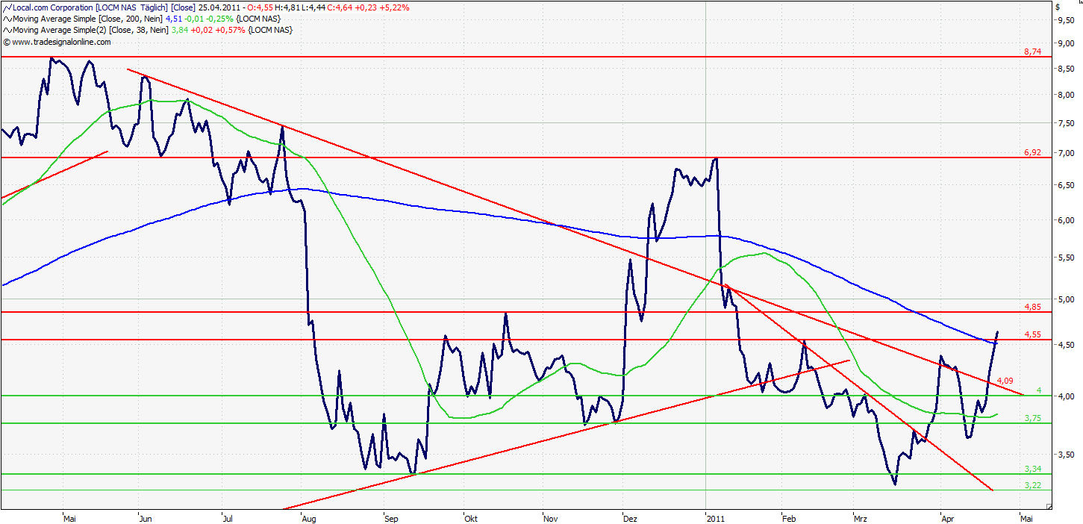
Task: Click the low value L:4,44
Action: tap(313, 7)
